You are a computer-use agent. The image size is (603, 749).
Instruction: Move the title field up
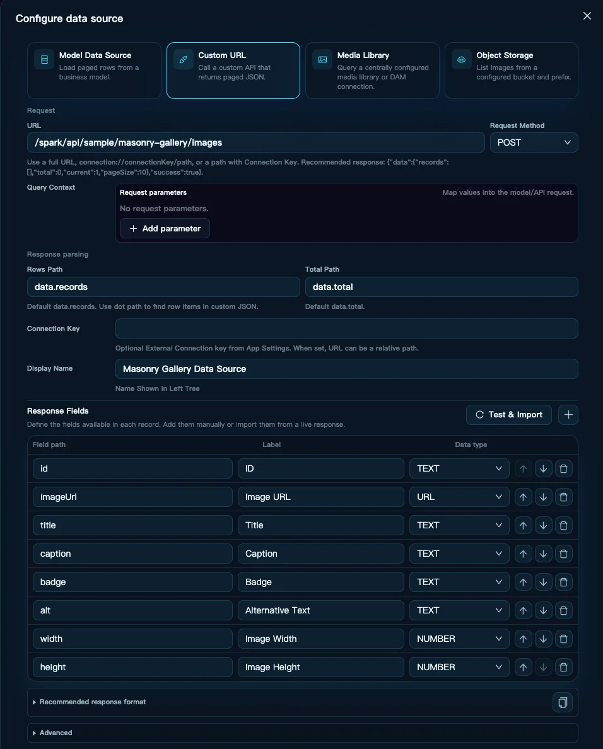point(523,525)
